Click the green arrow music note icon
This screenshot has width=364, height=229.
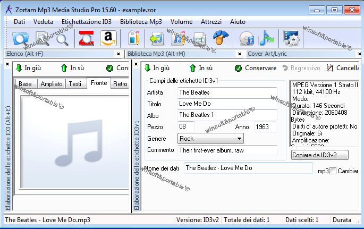point(157,38)
